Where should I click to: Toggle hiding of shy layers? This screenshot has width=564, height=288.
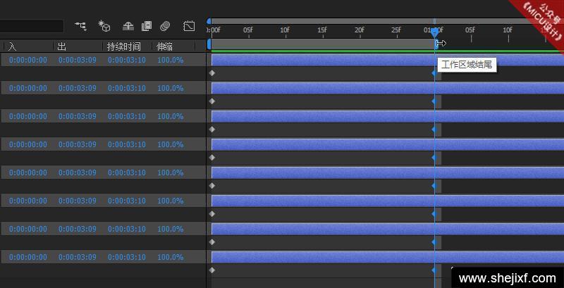[128, 26]
